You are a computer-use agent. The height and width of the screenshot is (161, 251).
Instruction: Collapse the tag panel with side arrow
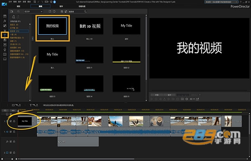(33, 39)
